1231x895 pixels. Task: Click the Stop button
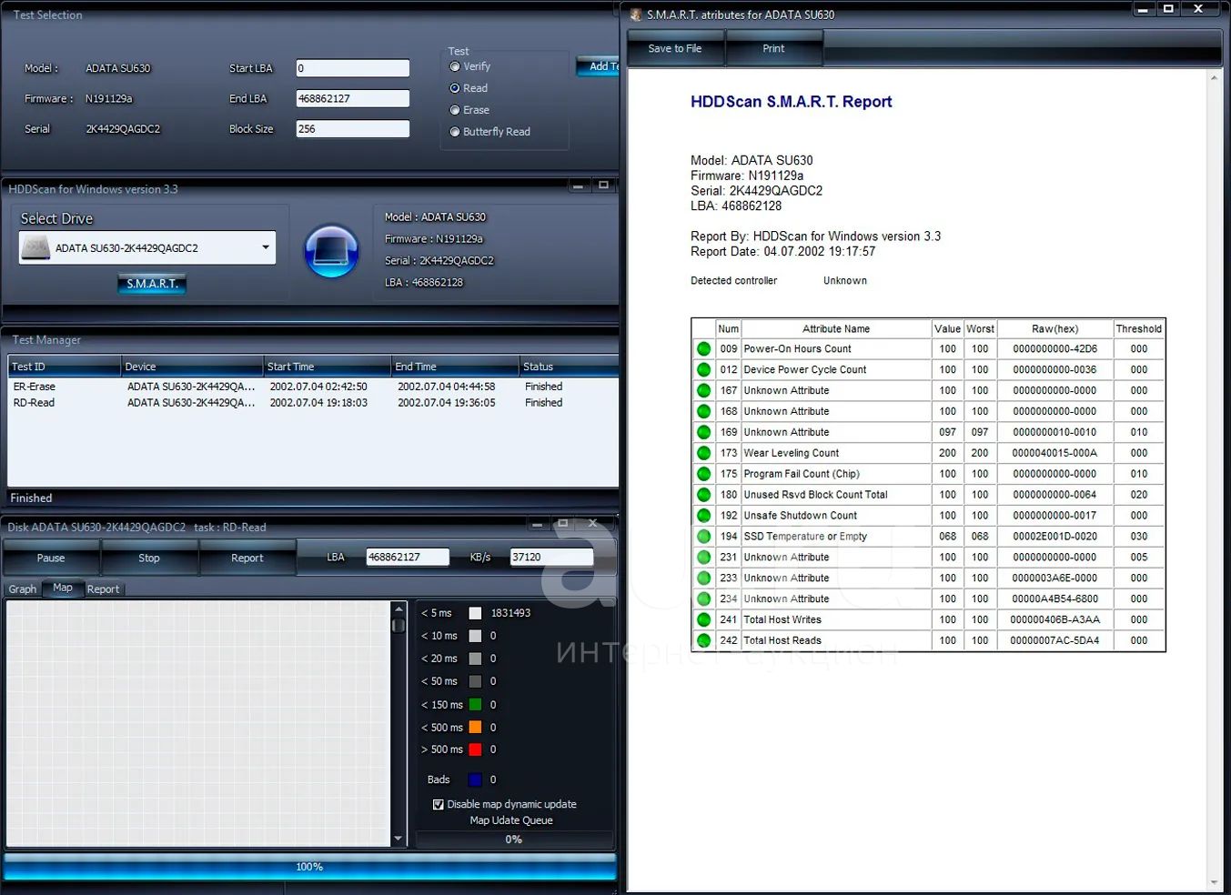pyautogui.click(x=149, y=558)
